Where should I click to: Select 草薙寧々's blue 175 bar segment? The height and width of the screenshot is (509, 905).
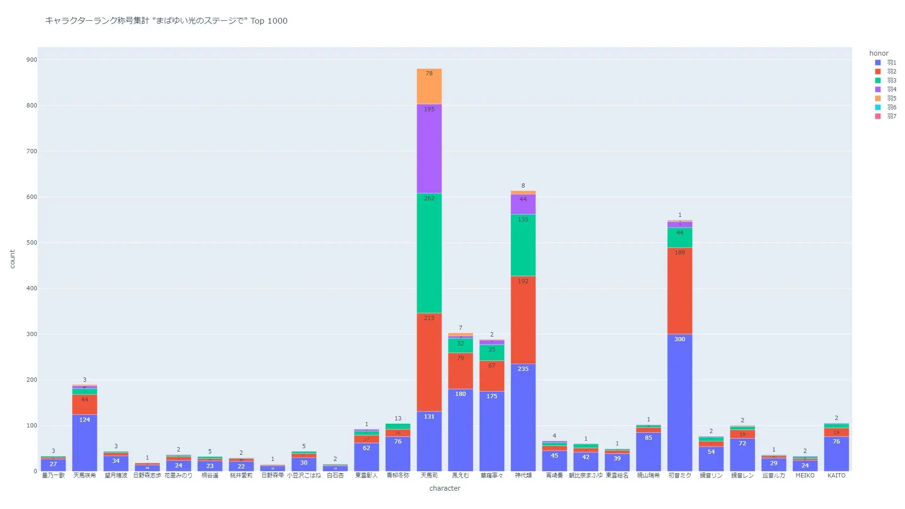[492, 431]
